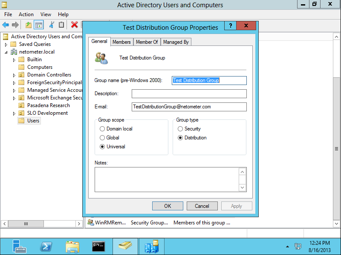Click the red Delete icon
Image resolution: width=341 pixels, height=255 pixels.
point(74,25)
